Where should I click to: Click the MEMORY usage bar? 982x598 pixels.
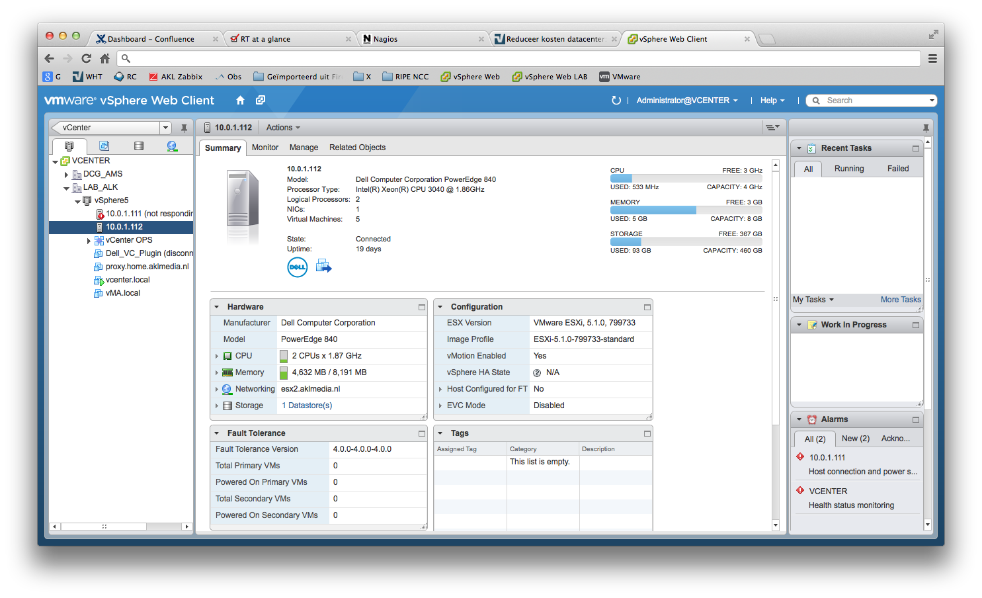tap(686, 210)
